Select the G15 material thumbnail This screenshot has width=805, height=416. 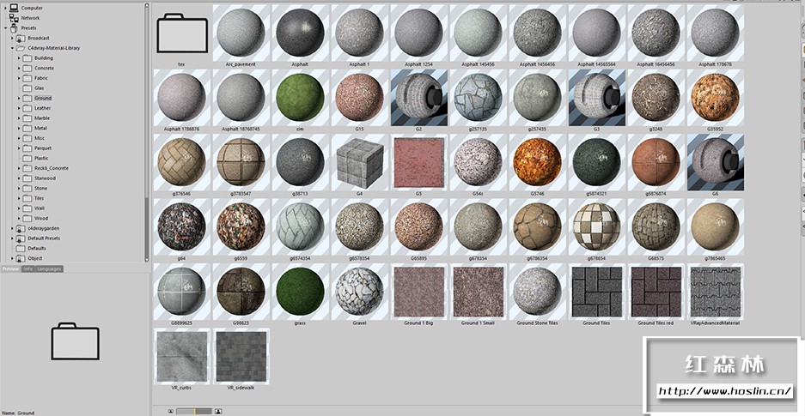[x=359, y=97]
